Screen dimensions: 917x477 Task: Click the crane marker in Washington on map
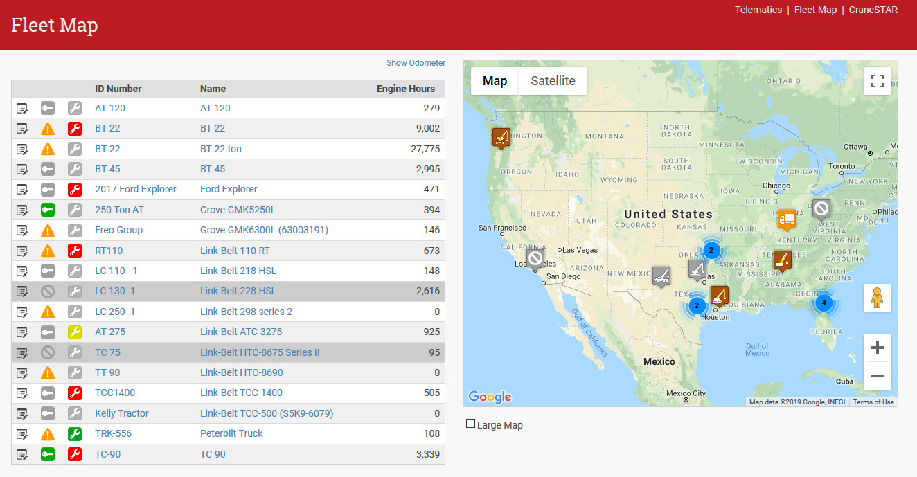pos(501,138)
